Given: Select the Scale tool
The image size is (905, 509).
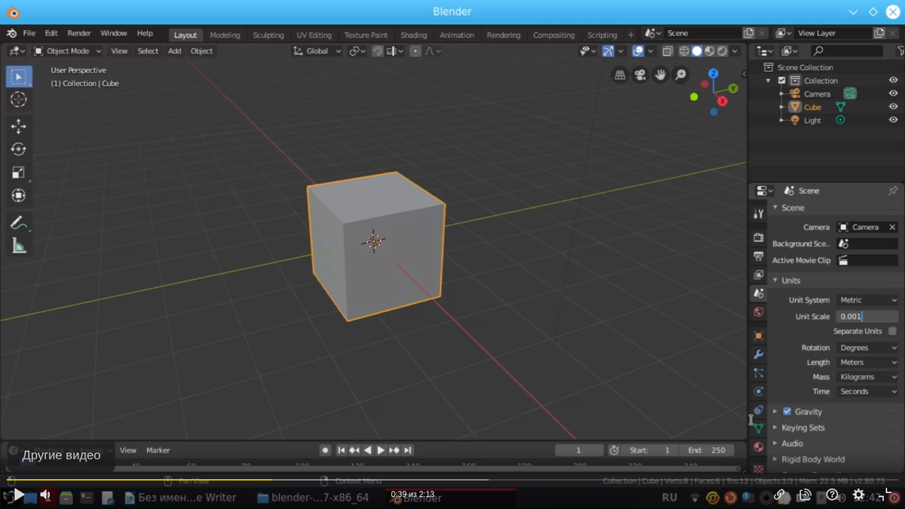Looking at the screenshot, I should coord(19,173).
